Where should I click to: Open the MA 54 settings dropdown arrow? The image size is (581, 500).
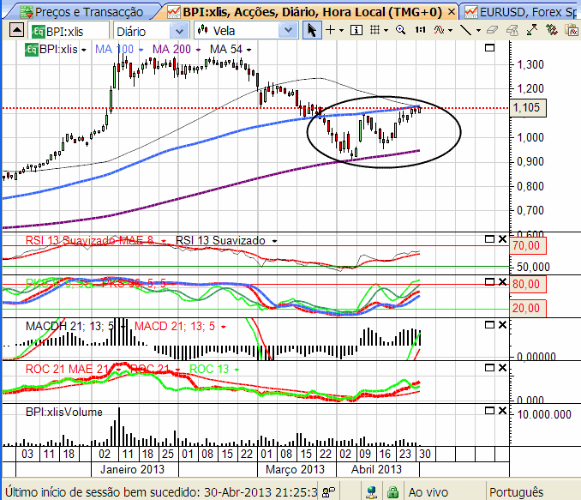point(249,50)
